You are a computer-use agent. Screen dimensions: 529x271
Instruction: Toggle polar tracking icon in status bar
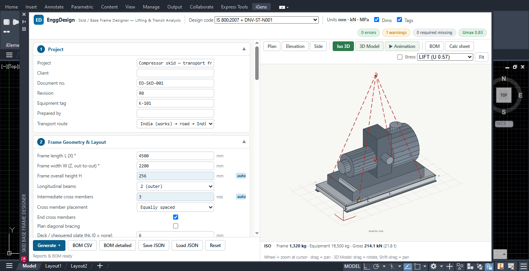pyautogui.click(x=376, y=266)
